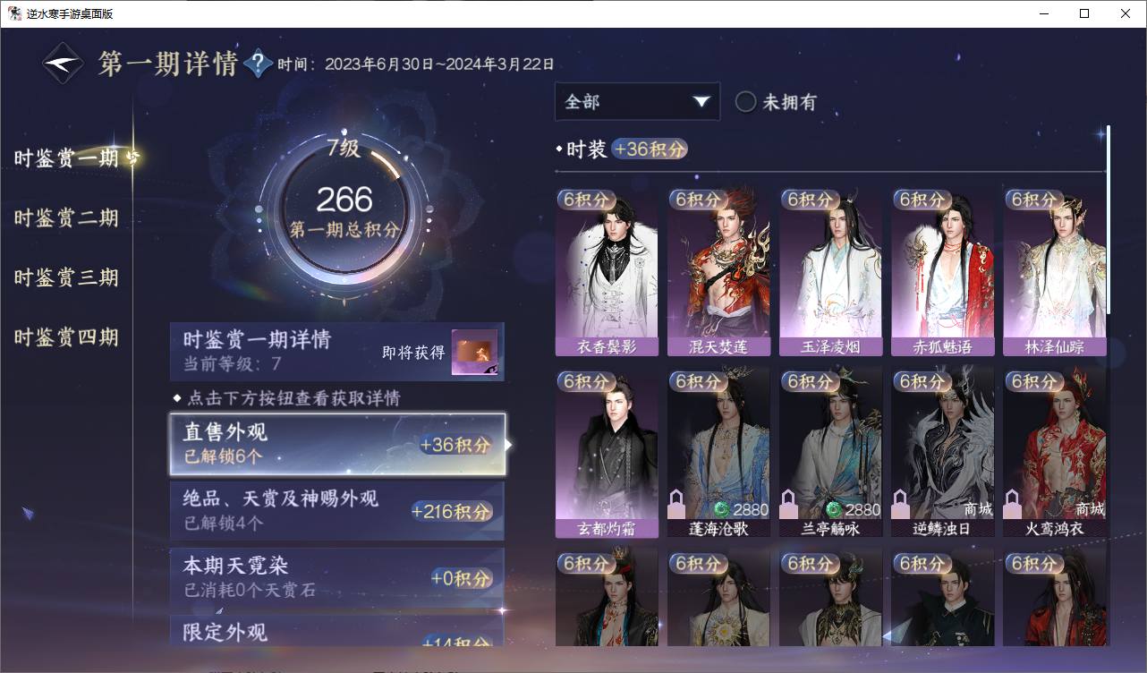
Task: Open the 全部 category dropdown
Action: (637, 102)
